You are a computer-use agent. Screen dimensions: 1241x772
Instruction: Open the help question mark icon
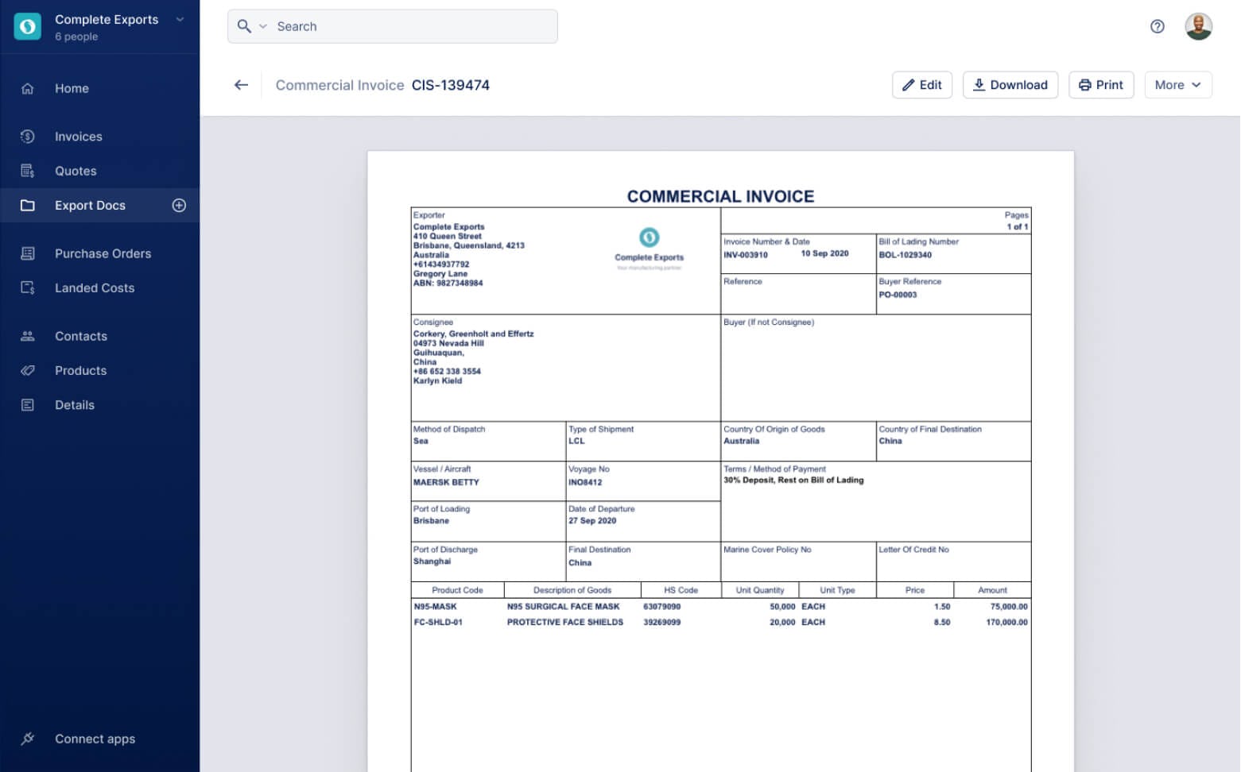1158,26
